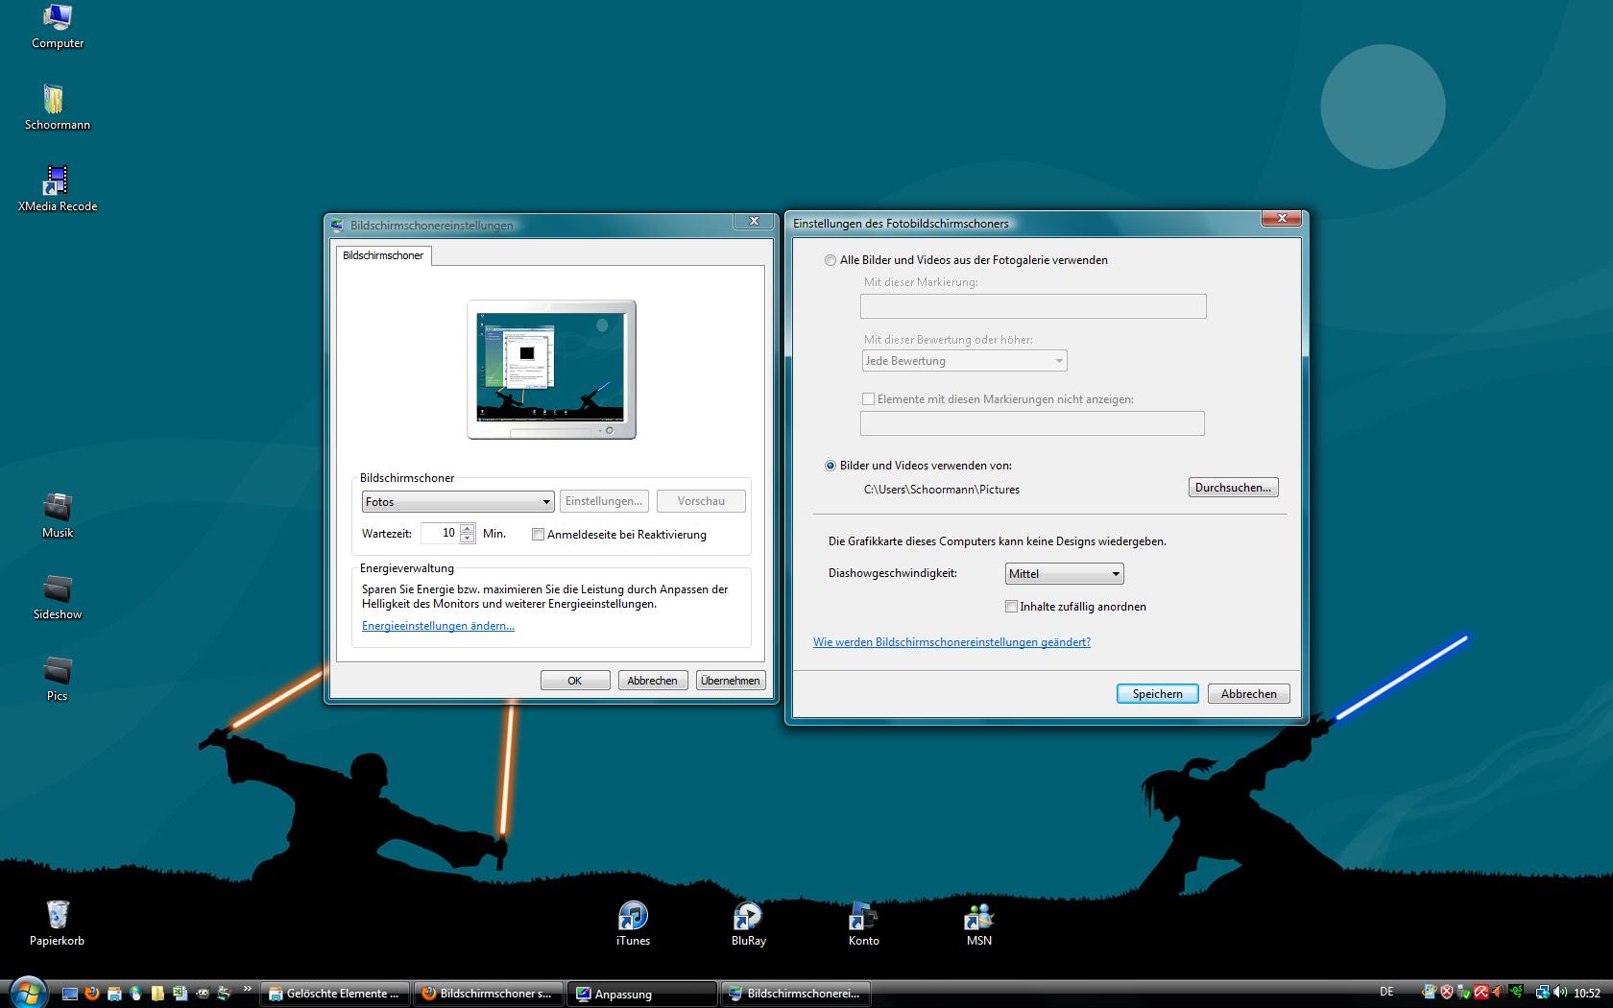The height and width of the screenshot is (1008, 1613).
Task: Click the Wartezeit minutes field
Action: click(440, 533)
